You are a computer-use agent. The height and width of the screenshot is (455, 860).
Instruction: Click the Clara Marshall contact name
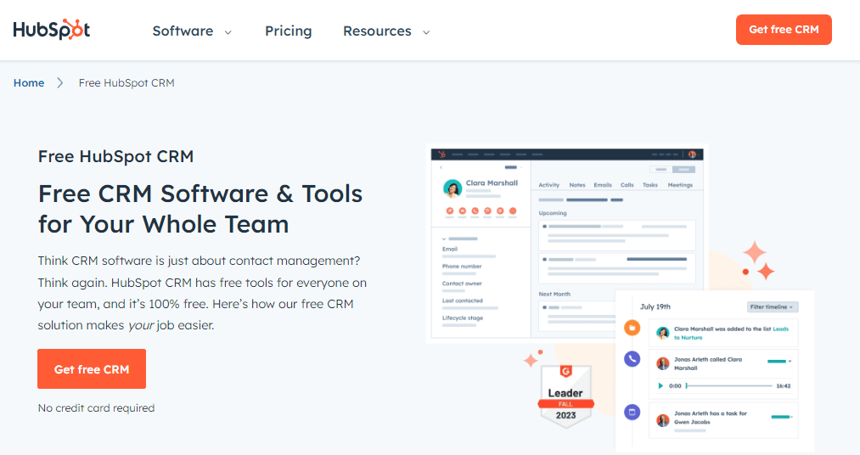(x=492, y=183)
